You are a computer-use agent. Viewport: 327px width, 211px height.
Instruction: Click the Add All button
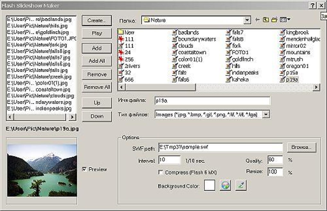97,61
